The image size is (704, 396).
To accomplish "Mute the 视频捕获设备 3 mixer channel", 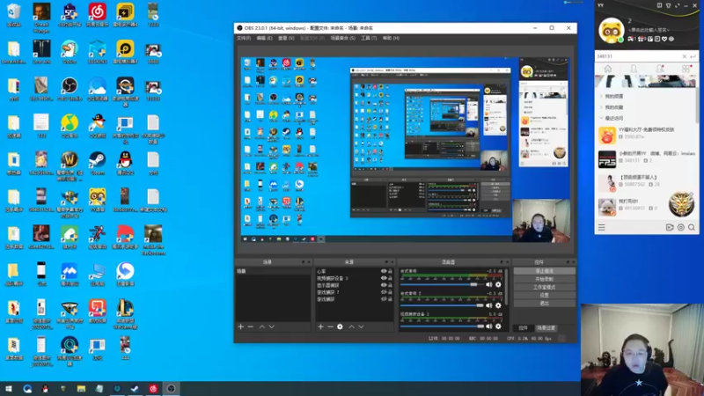I will coord(489,326).
